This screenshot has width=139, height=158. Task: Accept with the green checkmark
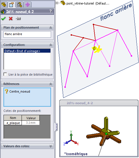tap(3, 19)
